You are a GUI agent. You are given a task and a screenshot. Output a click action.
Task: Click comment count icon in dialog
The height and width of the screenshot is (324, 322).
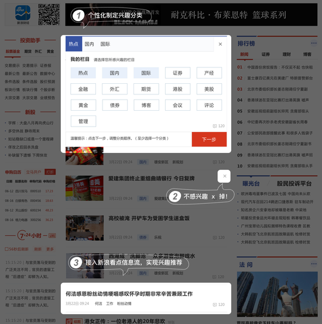click(215, 126)
